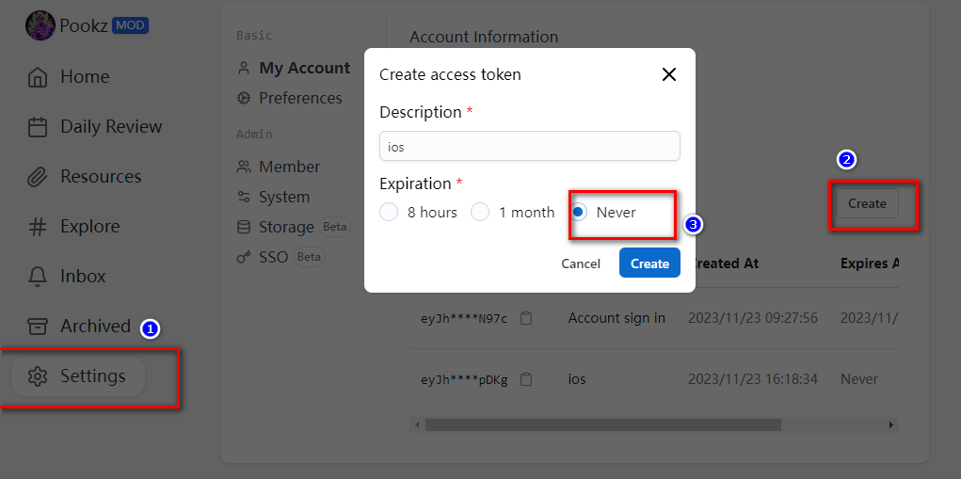961x479 pixels.
Task: Select 1 month expiration option
Action: 480,213
